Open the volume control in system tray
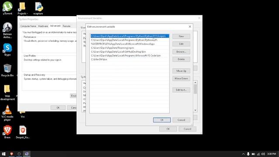This screenshot has height=157, width=279. pyautogui.click(x=263, y=154)
